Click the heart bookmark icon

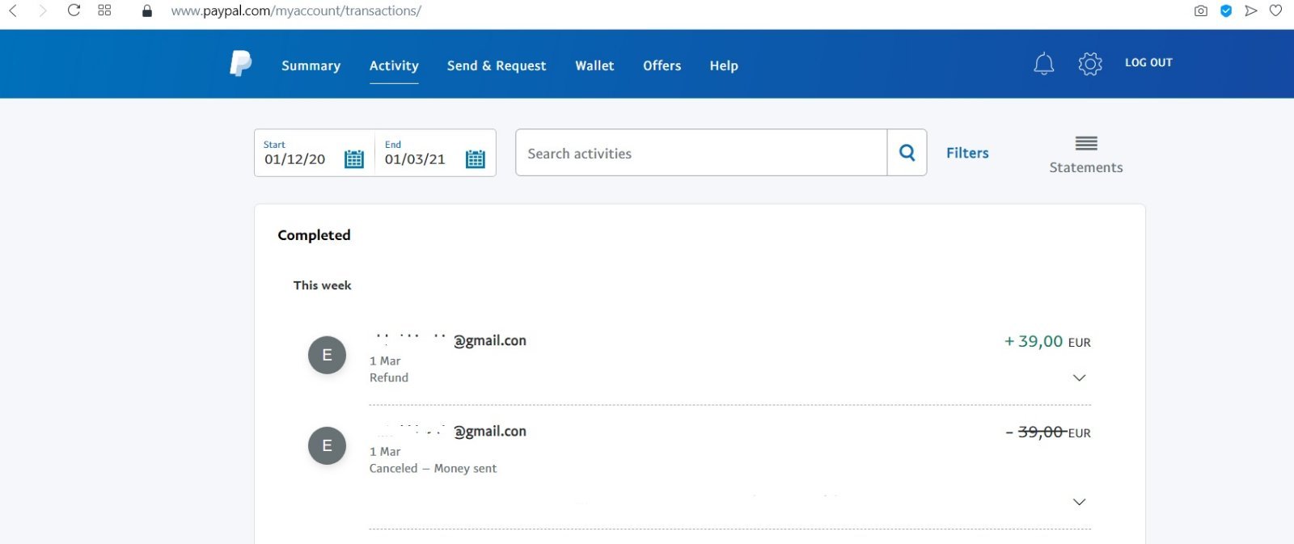tap(1275, 11)
